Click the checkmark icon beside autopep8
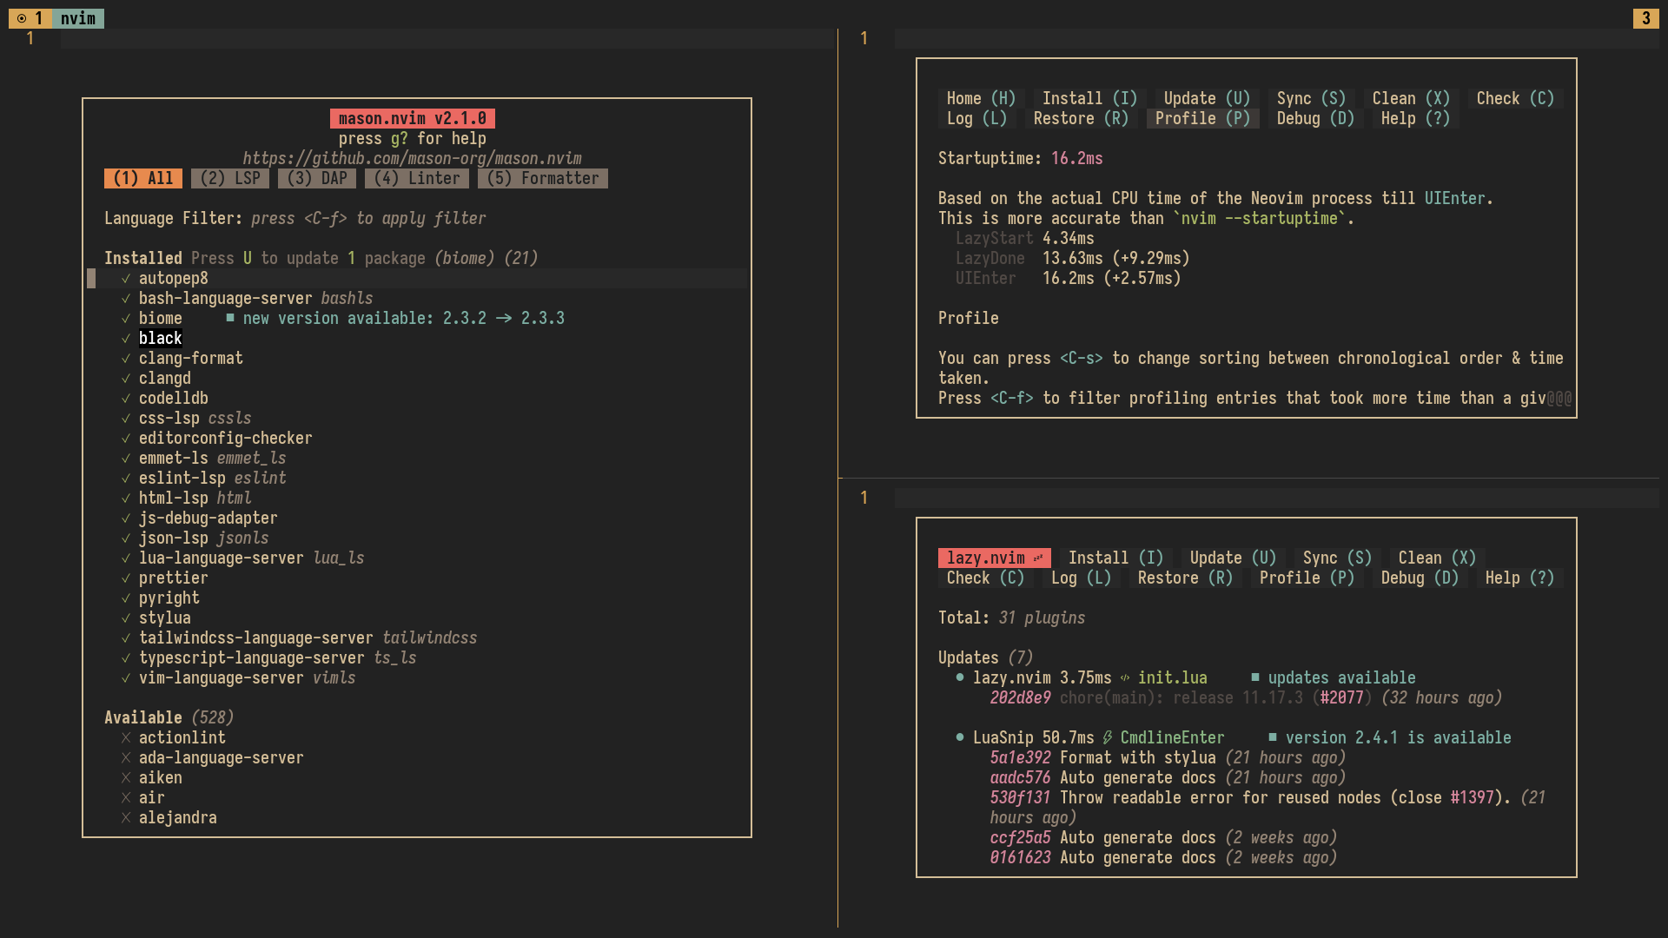Image resolution: width=1668 pixels, height=938 pixels. 126,279
